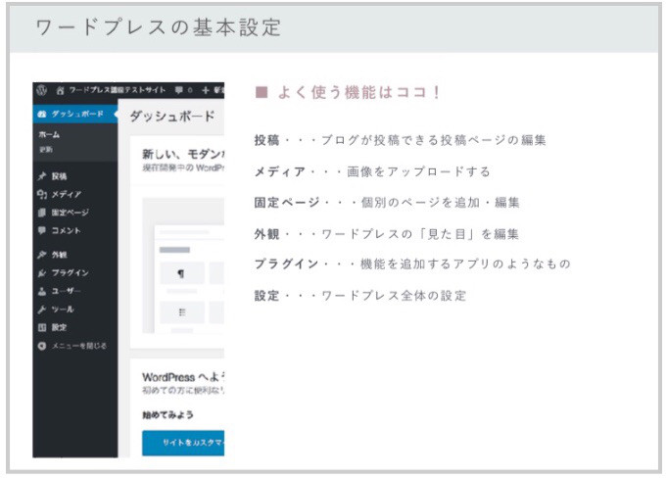
Task: Click the home icon in admin bar
Action: coord(60,90)
